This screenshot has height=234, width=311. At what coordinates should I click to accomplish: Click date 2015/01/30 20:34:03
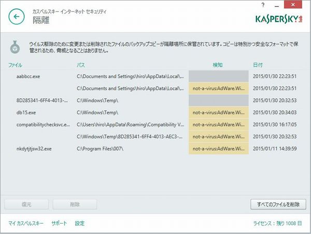(x=275, y=112)
